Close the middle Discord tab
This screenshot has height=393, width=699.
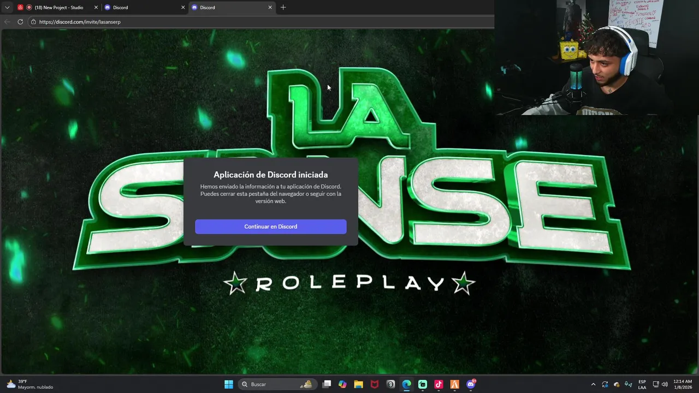click(x=183, y=8)
